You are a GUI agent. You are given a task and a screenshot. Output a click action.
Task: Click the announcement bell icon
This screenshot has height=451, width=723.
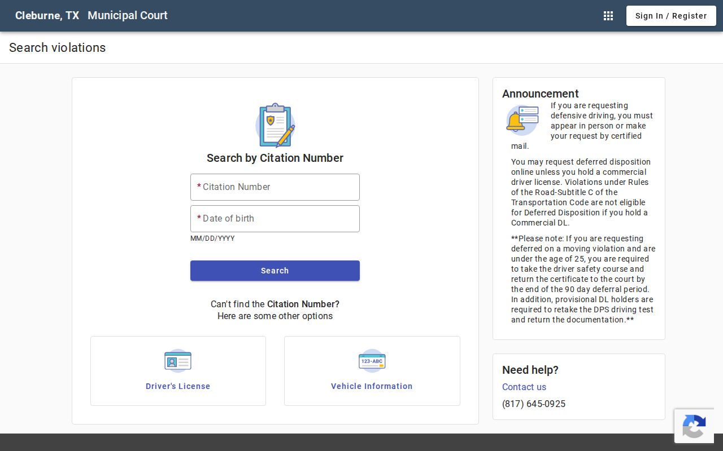tap(522, 120)
